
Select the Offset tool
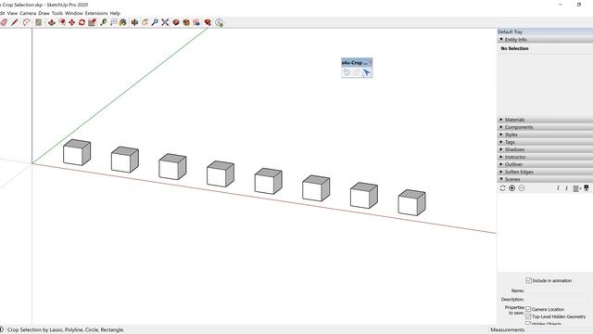pos(62,22)
